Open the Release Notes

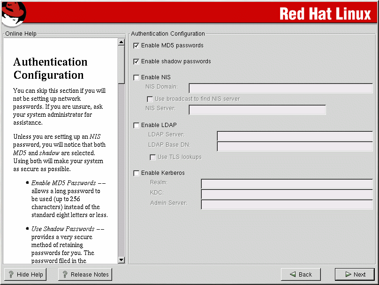pyautogui.click(x=85, y=275)
